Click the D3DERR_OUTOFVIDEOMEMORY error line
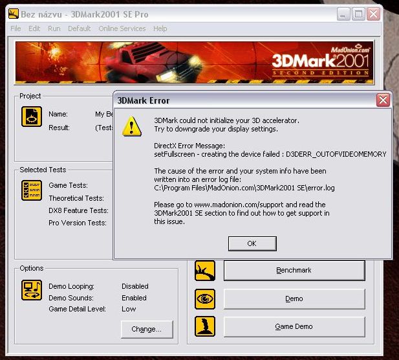This screenshot has height=360, width=399. point(270,154)
